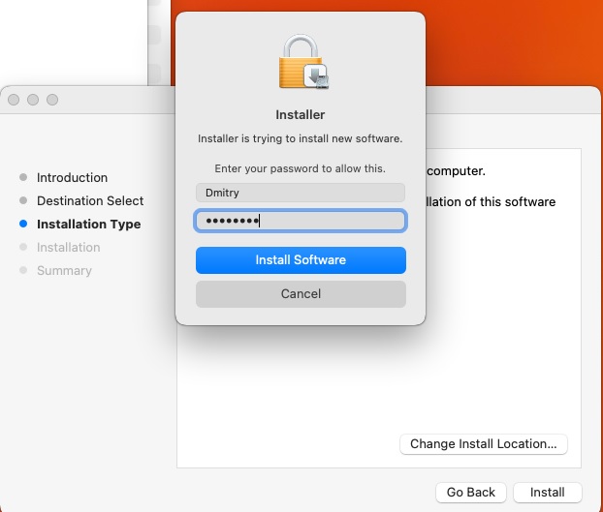Select the Destination Select step

coord(89,201)
